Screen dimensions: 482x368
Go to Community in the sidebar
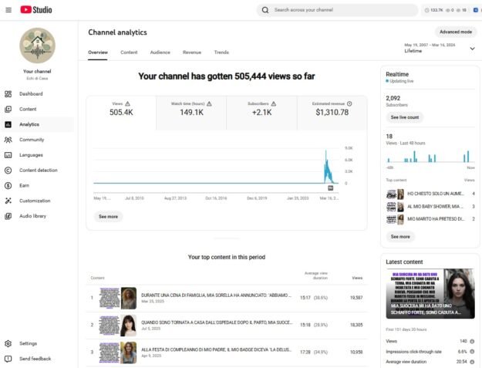pos(32,140)
